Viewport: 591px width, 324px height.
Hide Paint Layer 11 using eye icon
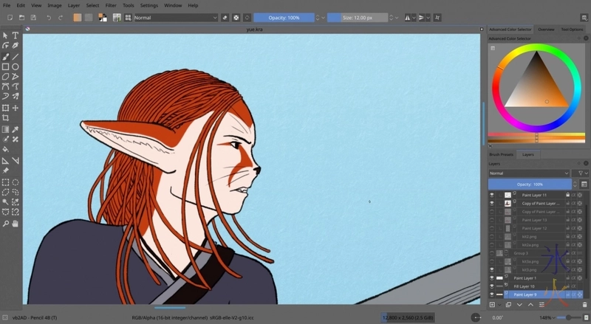(492, 195)
